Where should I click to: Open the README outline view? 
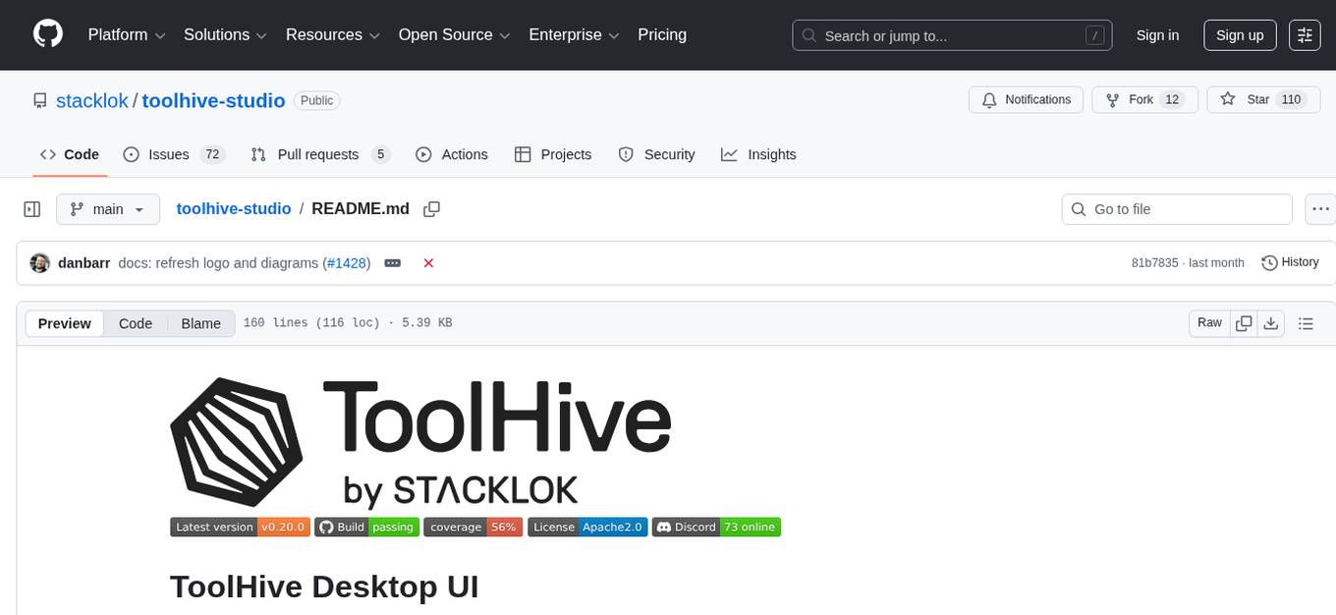tap(1306, 322)
